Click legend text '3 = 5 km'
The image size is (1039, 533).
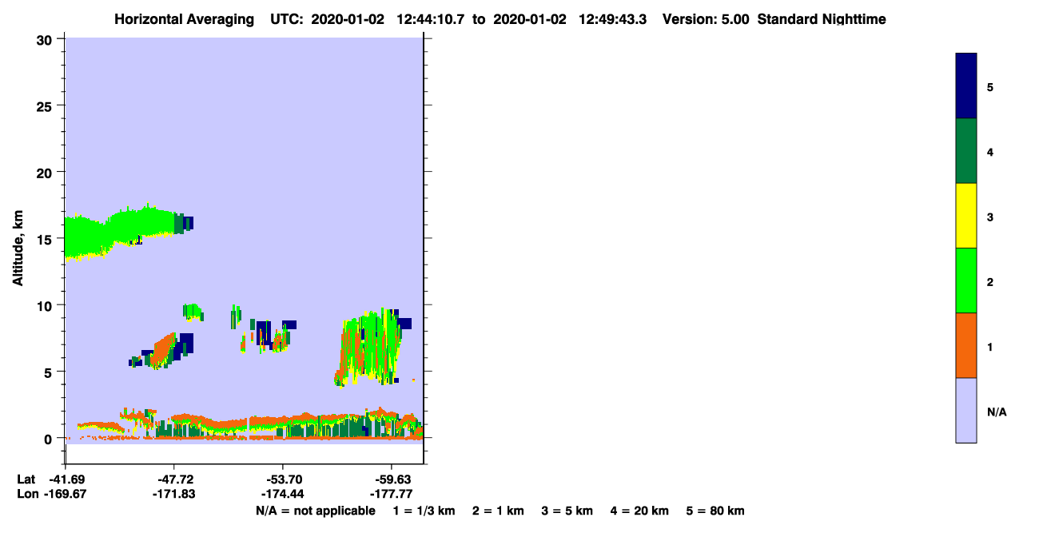[x=568, y=511]
